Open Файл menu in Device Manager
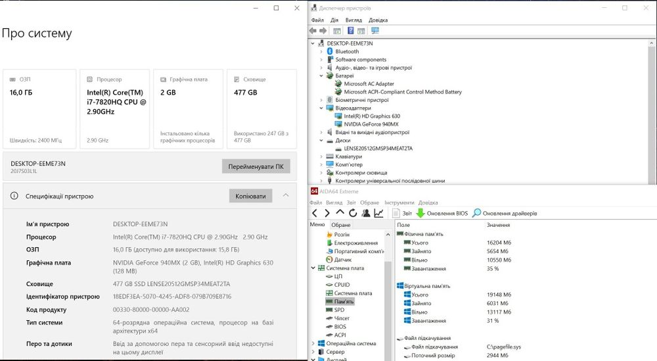 pos(317,20)
